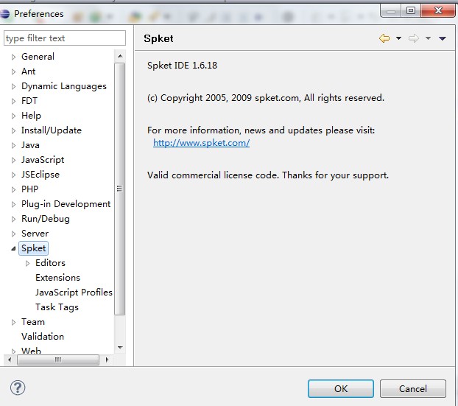Select Team preference category
Screen dimensions: 458x406
[x=33, y=321]
